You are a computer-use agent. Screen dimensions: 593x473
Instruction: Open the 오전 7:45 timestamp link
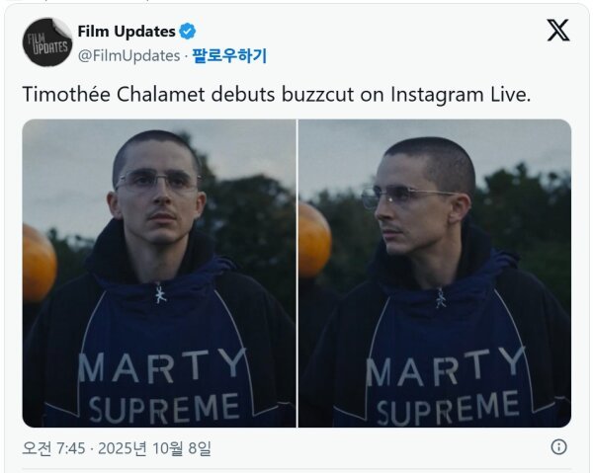pos(53,448)
